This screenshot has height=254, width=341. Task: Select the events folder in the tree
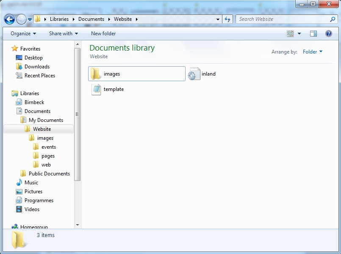click(x=48, y=147)
